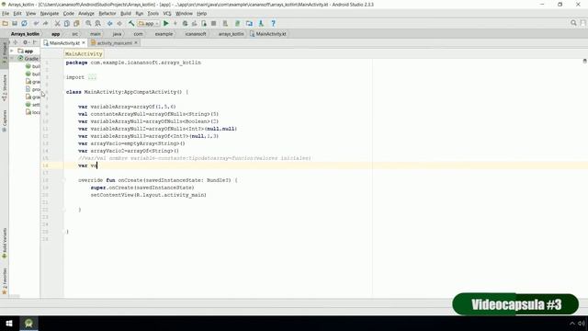The image size is (588, 331).
Task: Open the AVD Manager icon
Action: click(x=225, y=23)
